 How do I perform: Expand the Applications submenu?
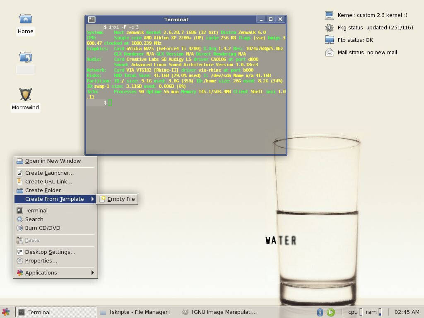[x=41, y=272]
